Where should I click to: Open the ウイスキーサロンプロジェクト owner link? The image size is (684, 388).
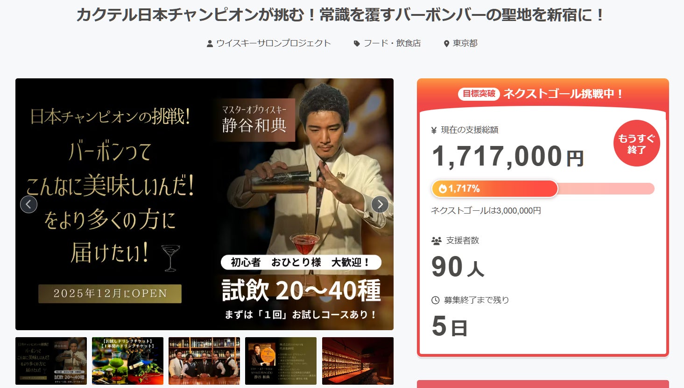[x=274, y=43]
